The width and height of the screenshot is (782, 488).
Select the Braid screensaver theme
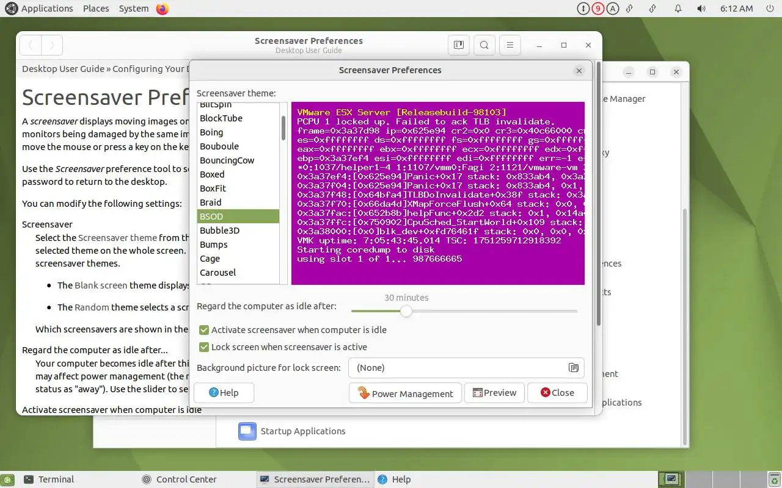[x=238, y=203]
